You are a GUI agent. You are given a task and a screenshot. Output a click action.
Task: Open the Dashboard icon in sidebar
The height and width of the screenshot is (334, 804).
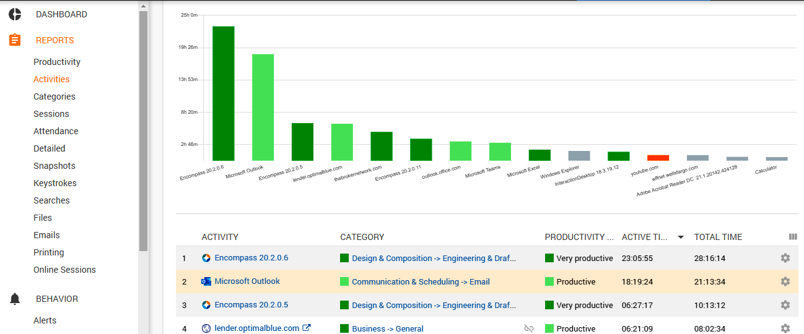tap(15, 14)
